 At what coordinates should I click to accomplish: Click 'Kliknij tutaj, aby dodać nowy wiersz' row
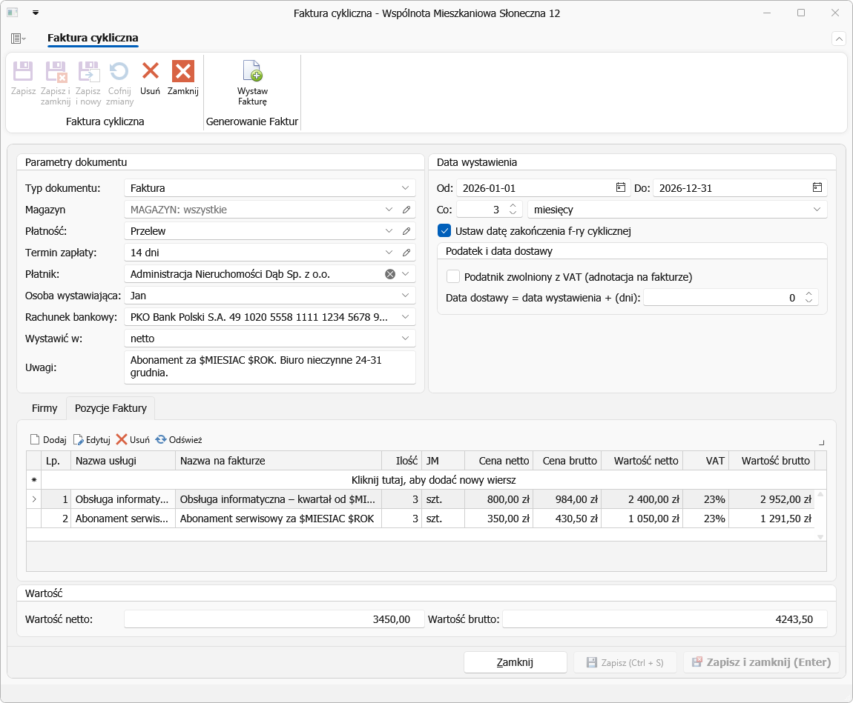coord(434,480)
